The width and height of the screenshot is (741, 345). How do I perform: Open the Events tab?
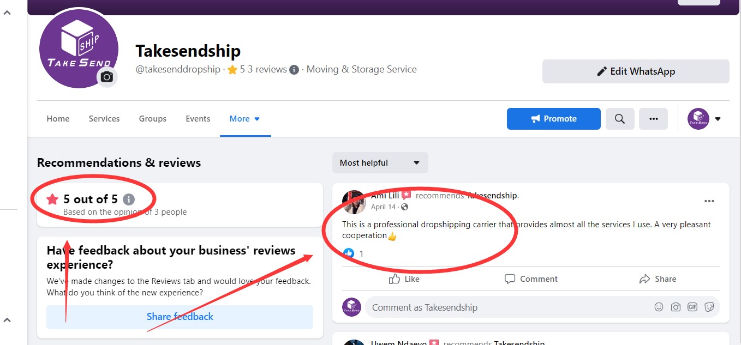point(198,119)
